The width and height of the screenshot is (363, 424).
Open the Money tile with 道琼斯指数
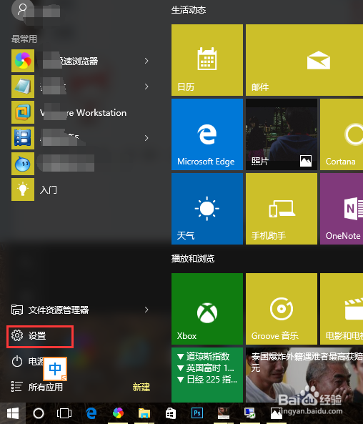(x=207, y=375)
